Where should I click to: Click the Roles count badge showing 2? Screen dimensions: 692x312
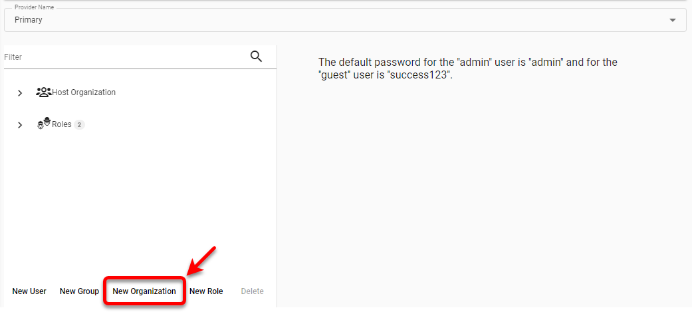tap(79, 124)
